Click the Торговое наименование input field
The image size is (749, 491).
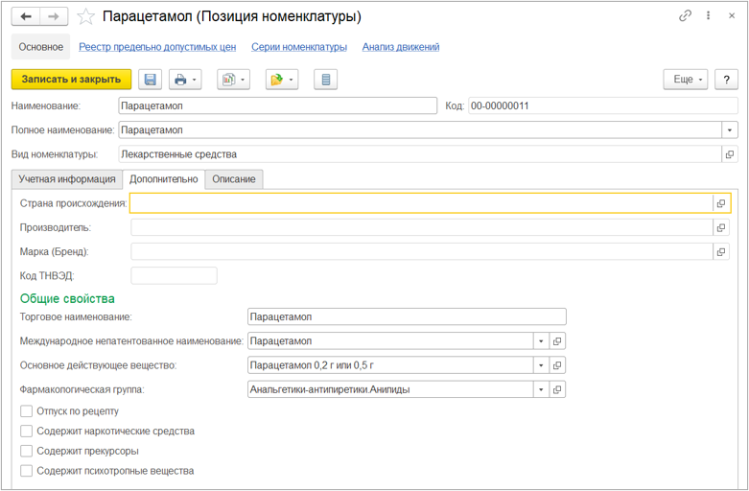(407, 316)
